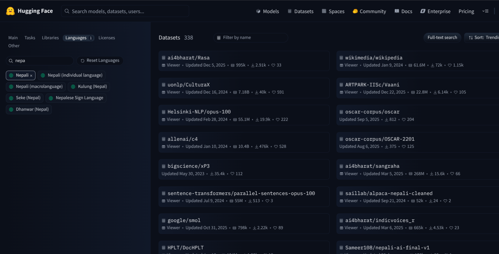Image resolution: width=499 pixels, height=254 pixels.
Task: Focus the Search models, datasets, users field
Action: point(125,11)
